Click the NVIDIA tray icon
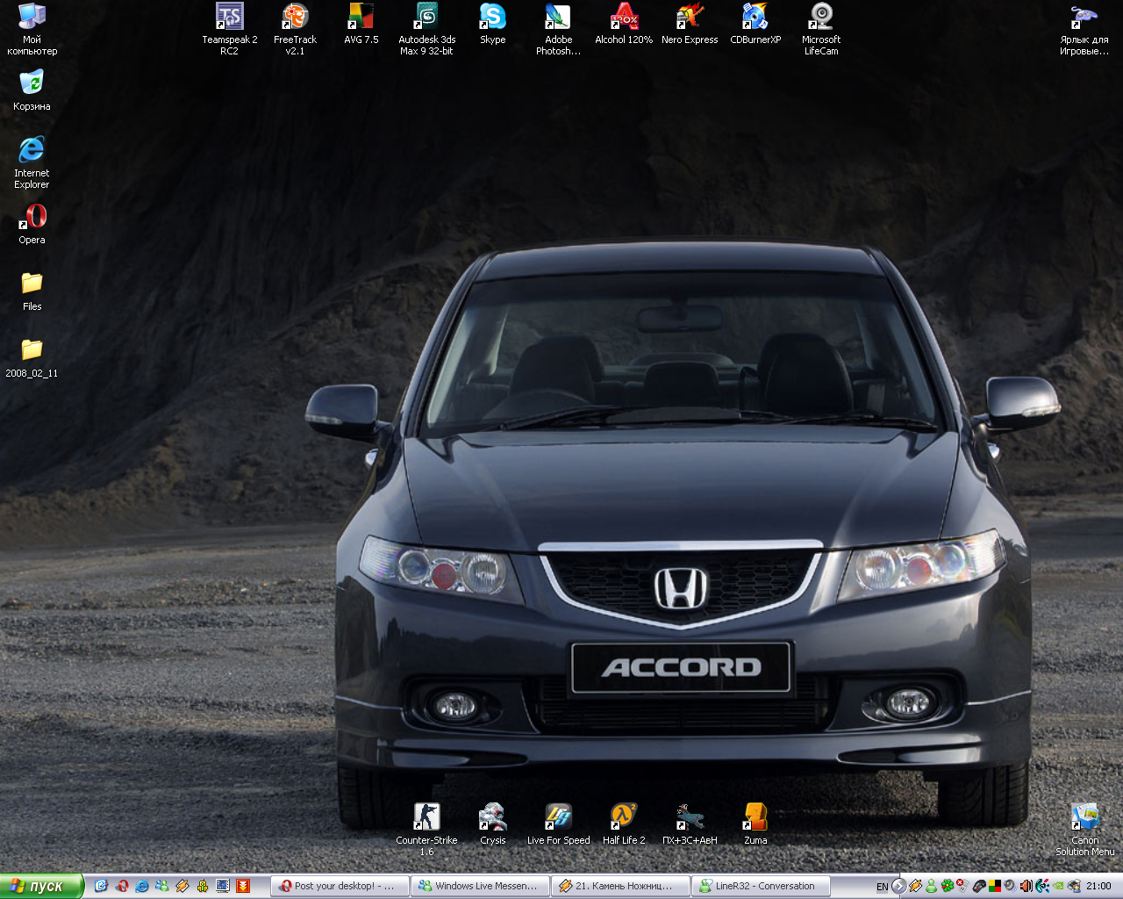Screen dimensions: 1123x899 coord(1058,886)
